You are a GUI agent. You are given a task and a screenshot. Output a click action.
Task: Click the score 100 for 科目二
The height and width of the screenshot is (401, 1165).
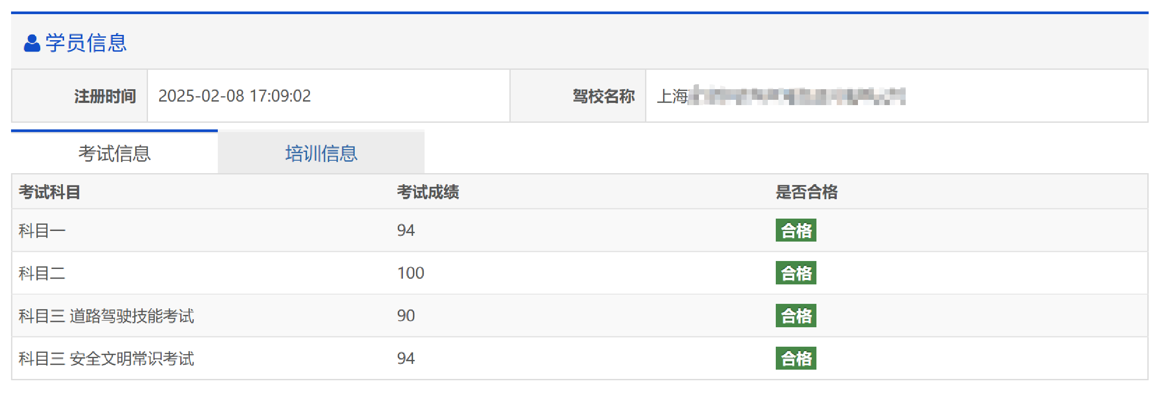[x=410, y=273]
